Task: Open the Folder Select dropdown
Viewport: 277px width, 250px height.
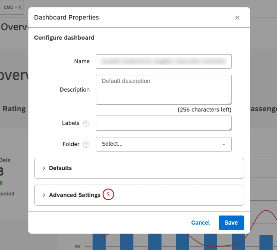Action: [164, 144]
